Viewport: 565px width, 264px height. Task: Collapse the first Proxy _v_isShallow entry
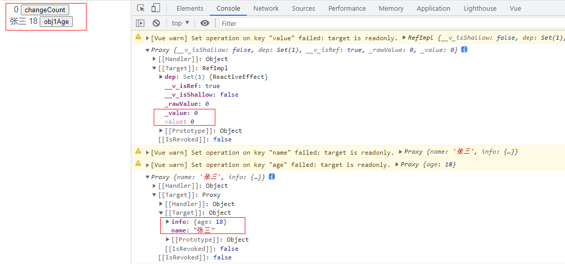148,50
